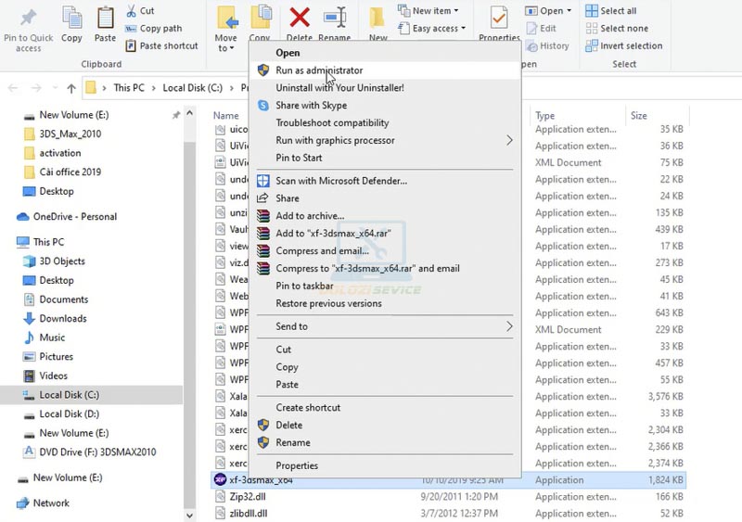Screen dimensions: 742x522
Task: Select Compress and email...
Action: pyautogui.click(x=385, y=251)
